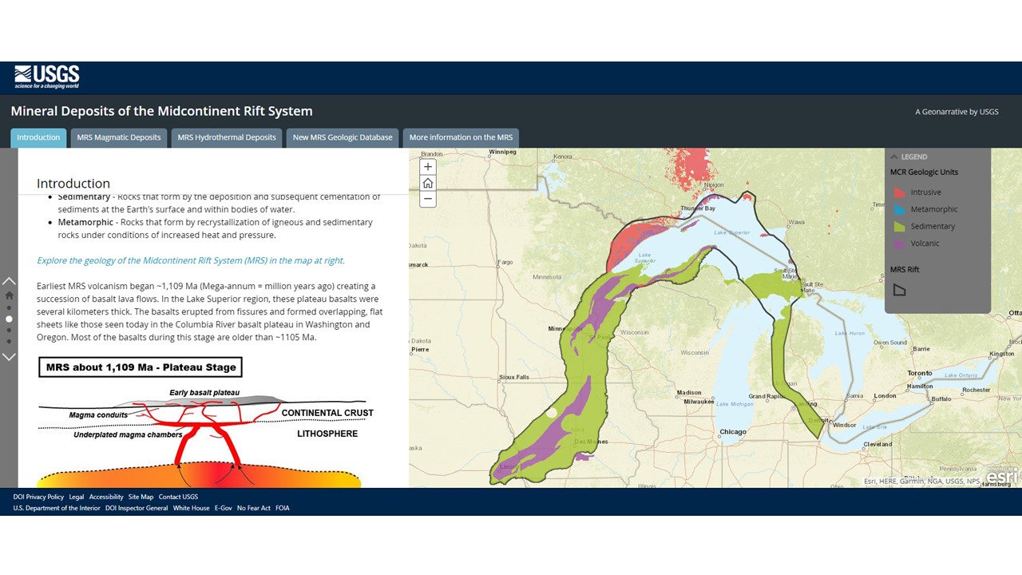Click the green Sedimentary legend swatch
The height and width of the screenshot is (575, 1022).
(x=900, y=226)
